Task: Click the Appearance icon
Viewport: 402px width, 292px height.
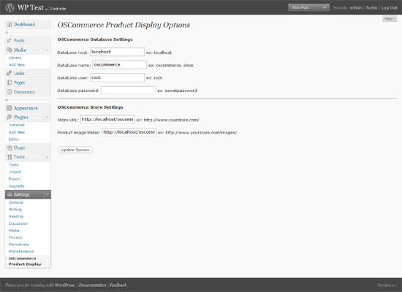Action: [x=10, y=108]
